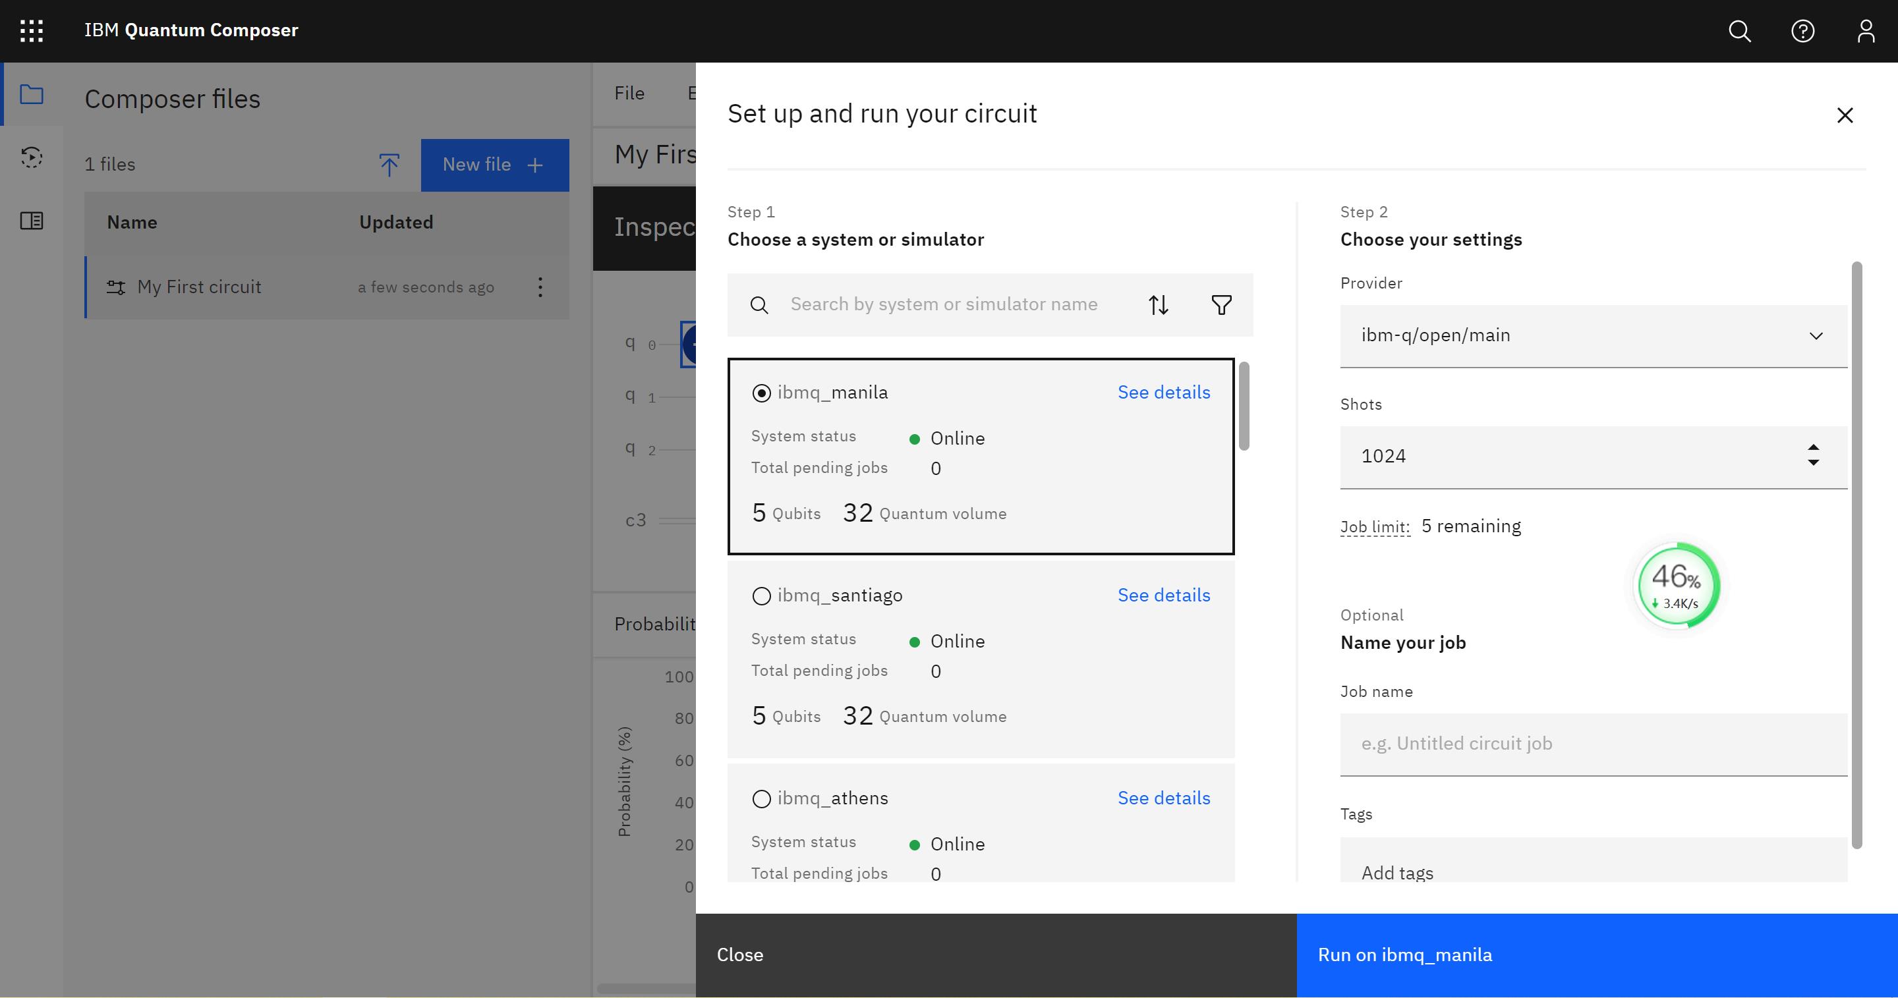The width and height of the screenshot is (1898, 998).
Task: Select the ibmq_santiago radio button
Action: pos(761,596)
